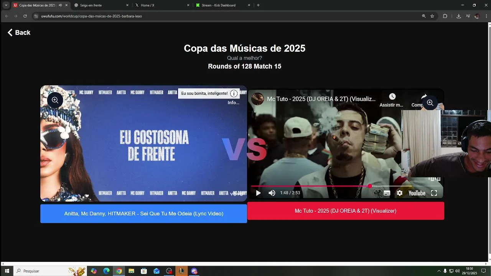
Task: Navigate back in browser history
Action: pos(7,16)
